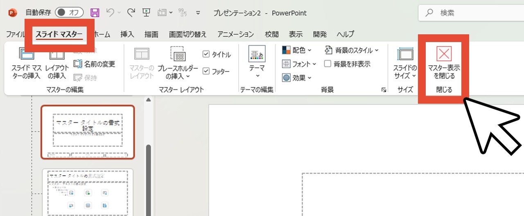Click the PowerPoint application logo icon
This screenshot has height=216, width=524.
click(x=12, y=13)
